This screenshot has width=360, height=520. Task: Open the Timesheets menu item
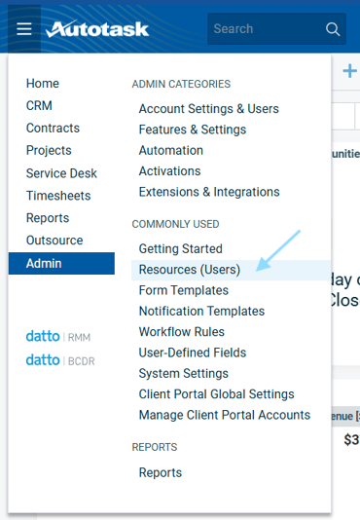[58, 196]
